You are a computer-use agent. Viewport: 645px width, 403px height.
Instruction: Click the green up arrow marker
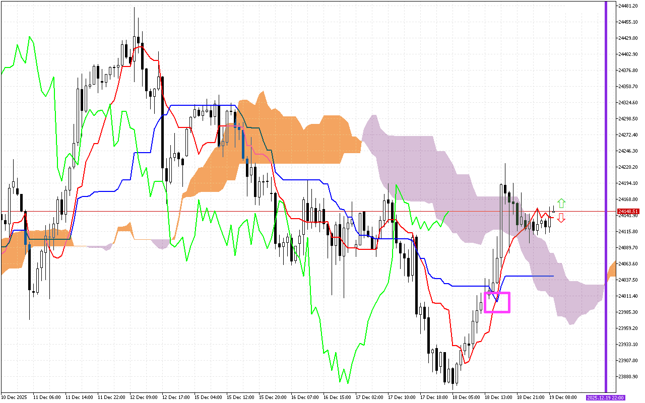[561, 204]
